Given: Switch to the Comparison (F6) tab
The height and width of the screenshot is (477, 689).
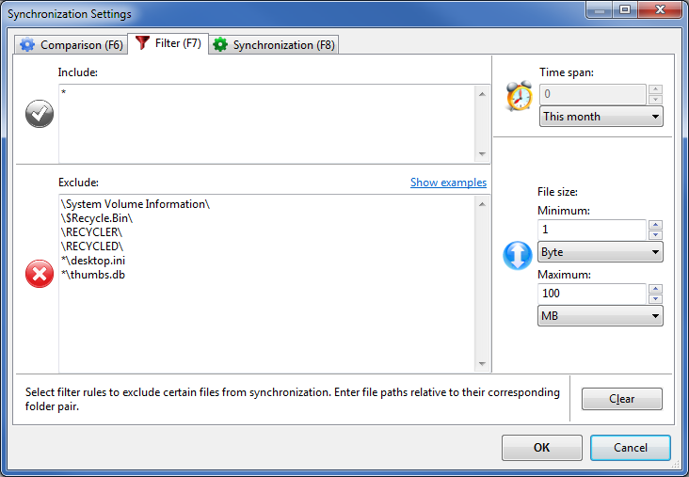Looking at the screenshot, I should pos(72,45).
